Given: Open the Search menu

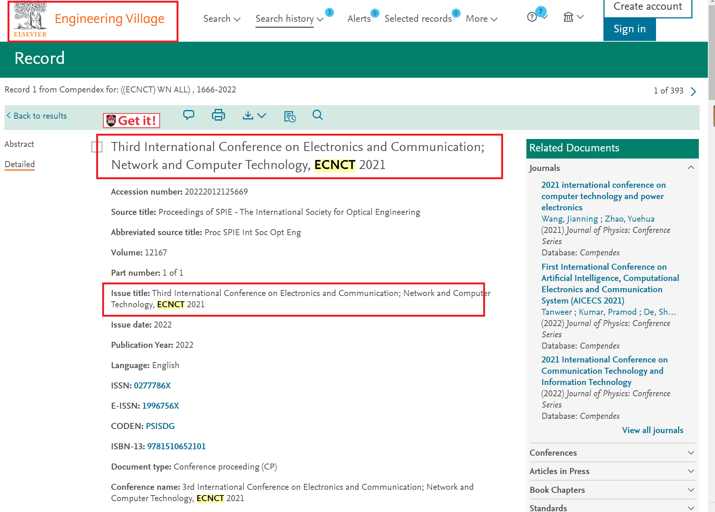Looking at the screenshot, I should point(222,18).
